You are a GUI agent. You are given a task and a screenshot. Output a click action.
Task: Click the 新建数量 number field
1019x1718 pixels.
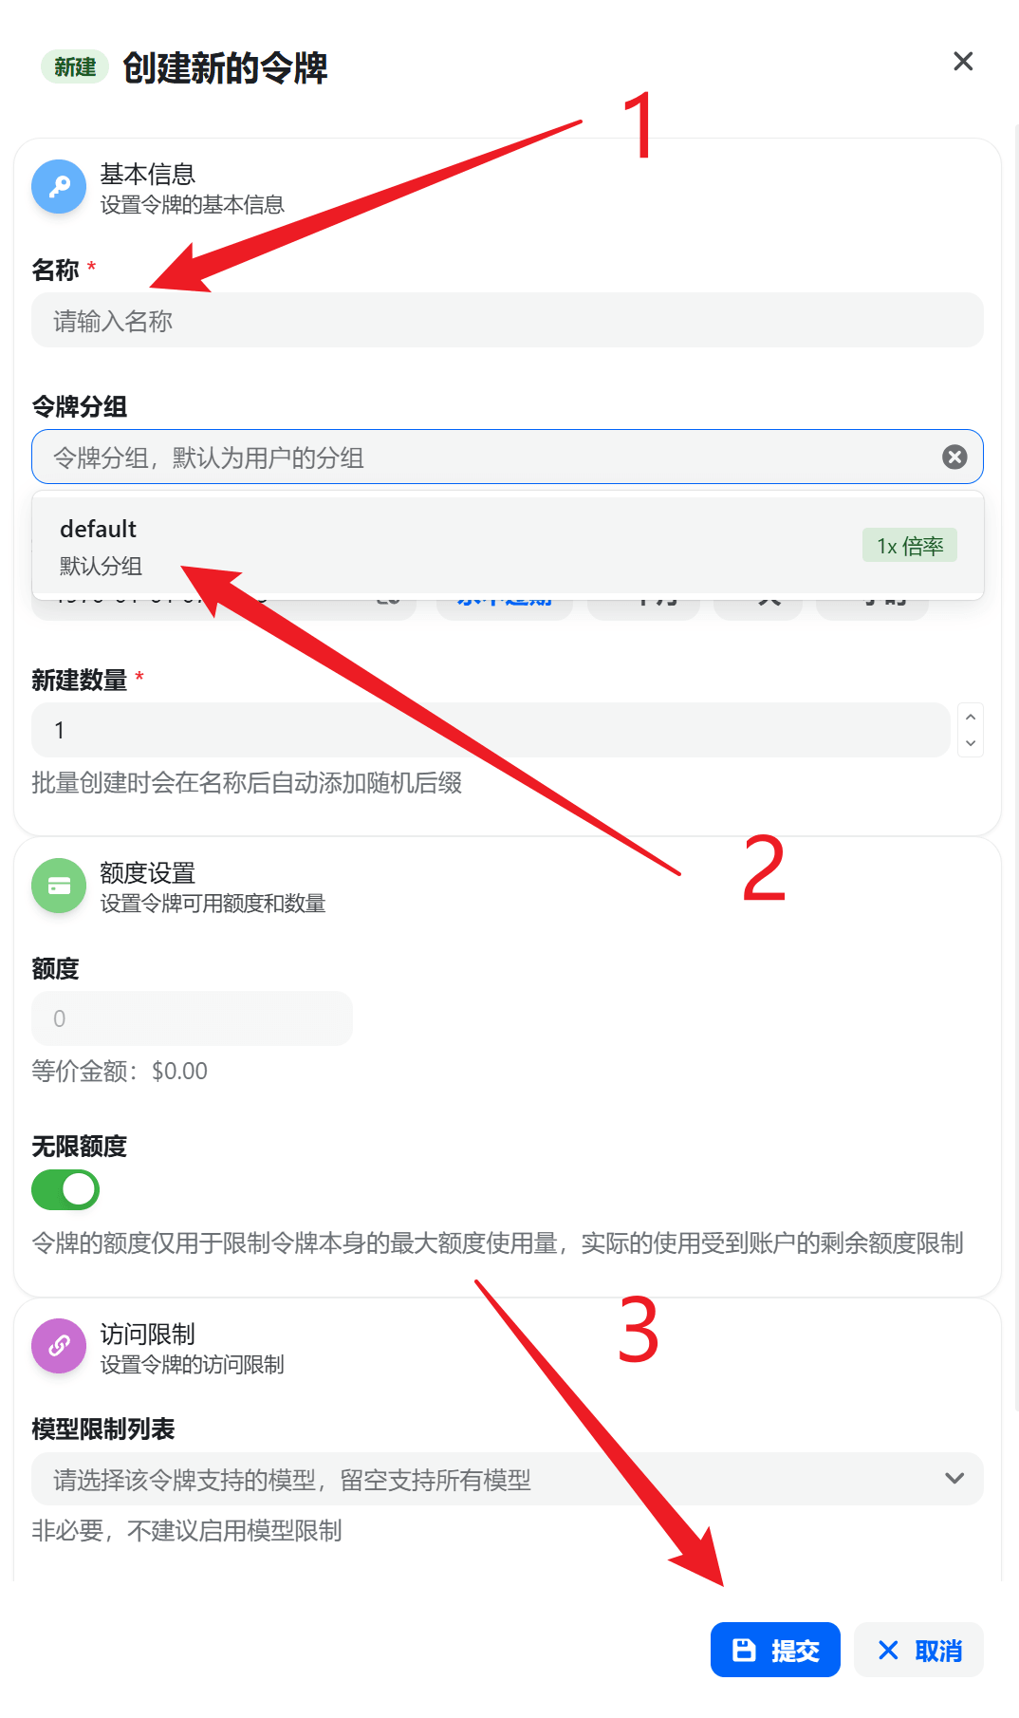491,730
